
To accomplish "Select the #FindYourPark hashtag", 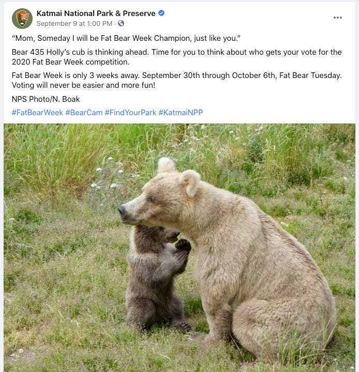I will pyautogui.click(x=130, y=113).
